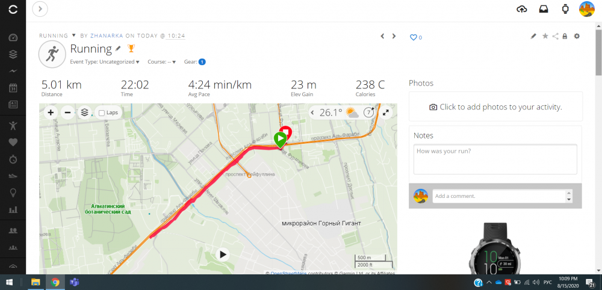This screenshot has width=602, height=290.
Task: Click the share activity icon
Action: 555,36
